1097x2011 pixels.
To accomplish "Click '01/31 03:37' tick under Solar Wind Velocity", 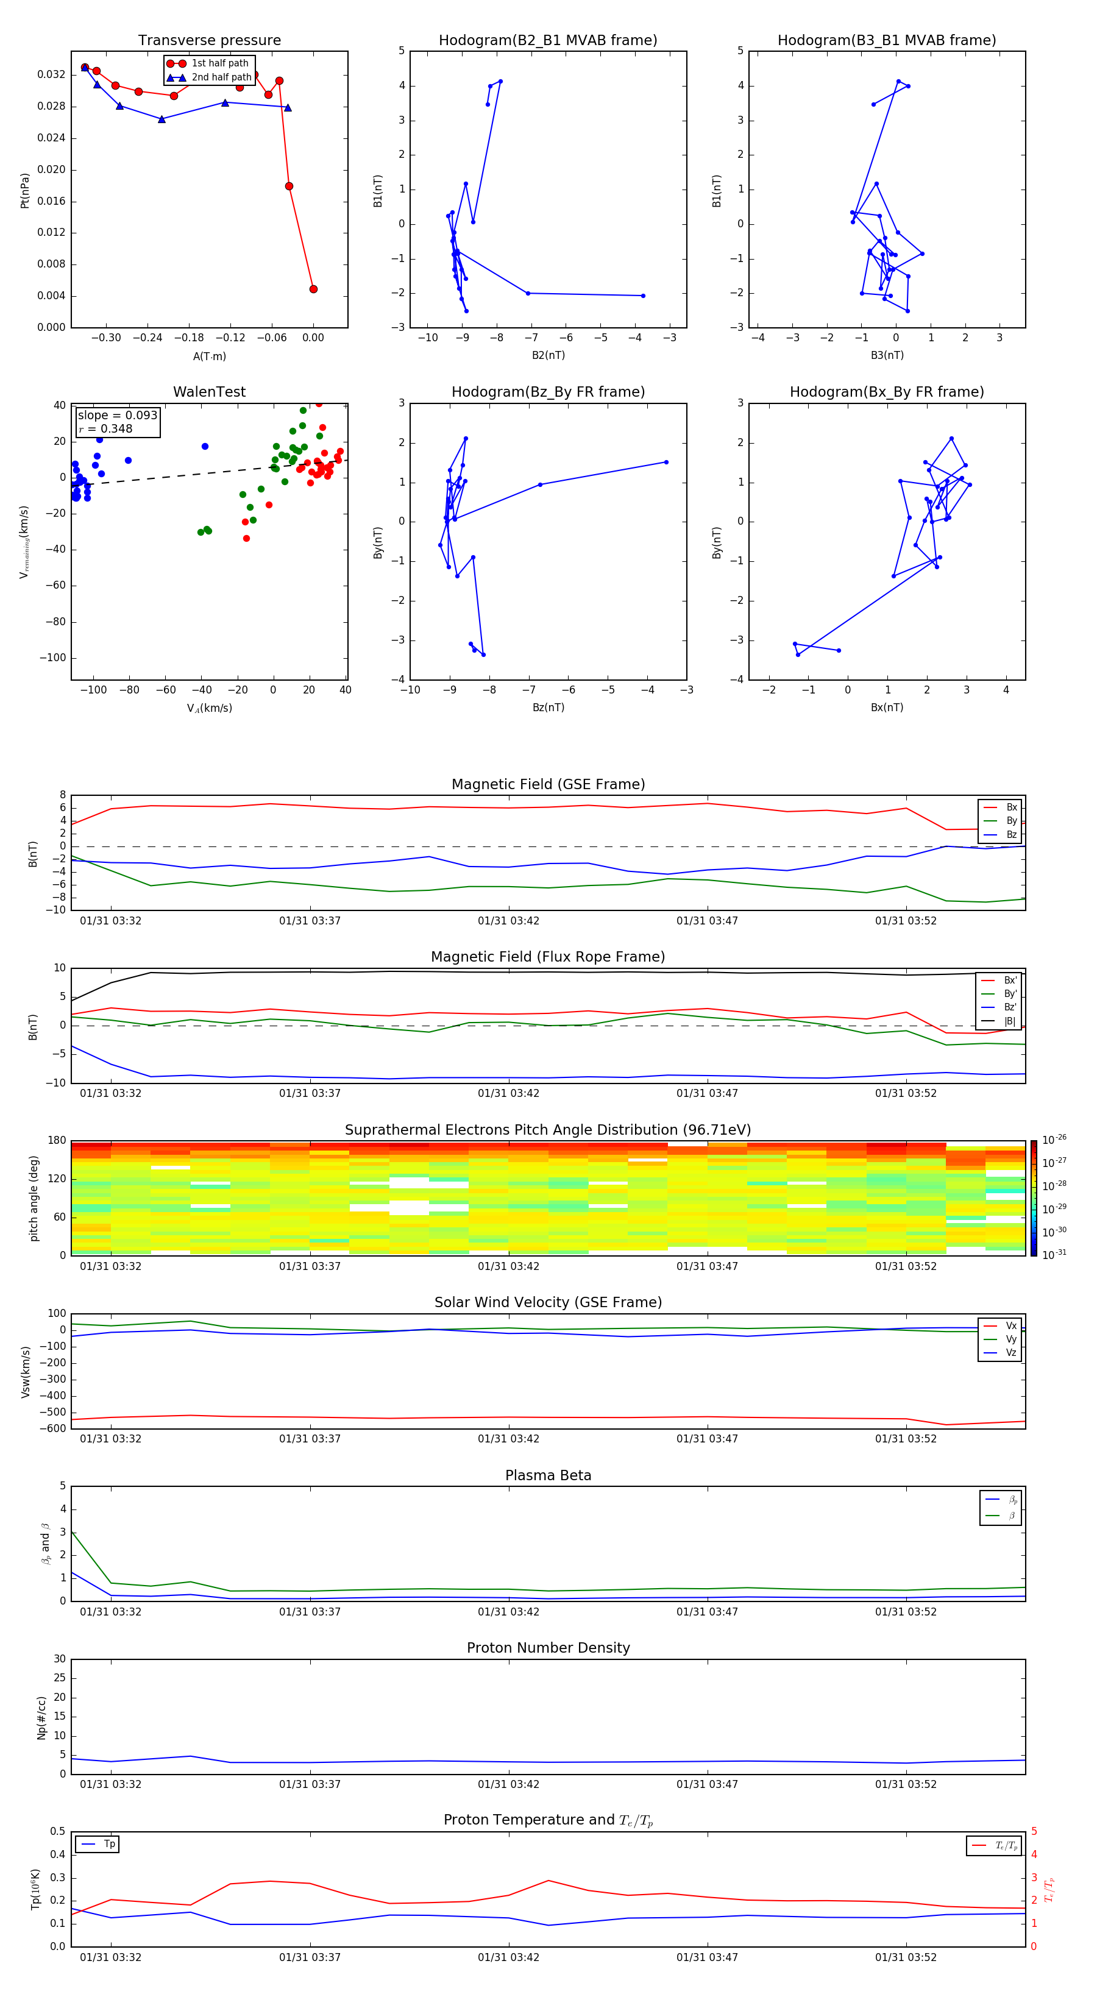I will pos(310,1439).
